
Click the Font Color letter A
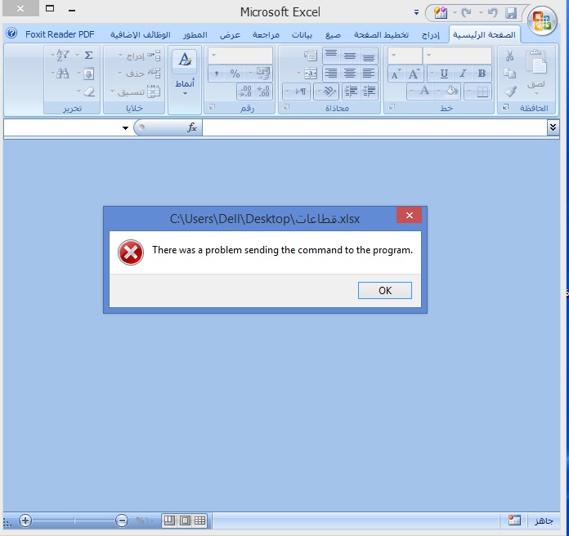tap(424, 91)
